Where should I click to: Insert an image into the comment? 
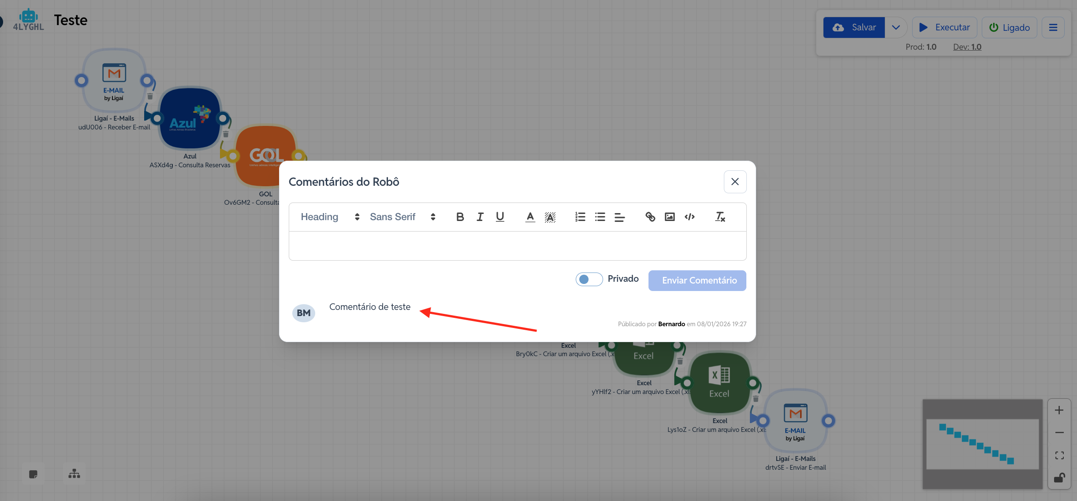(x=670, y=217)
